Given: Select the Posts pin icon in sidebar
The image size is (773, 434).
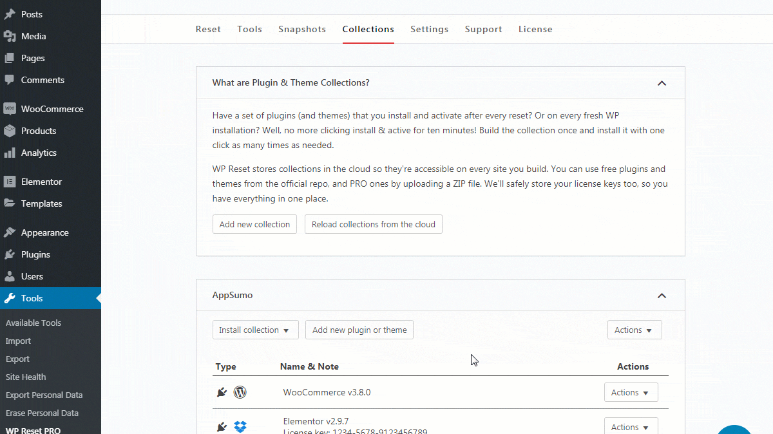Looking at the screenshot, I should click(10, 14).
